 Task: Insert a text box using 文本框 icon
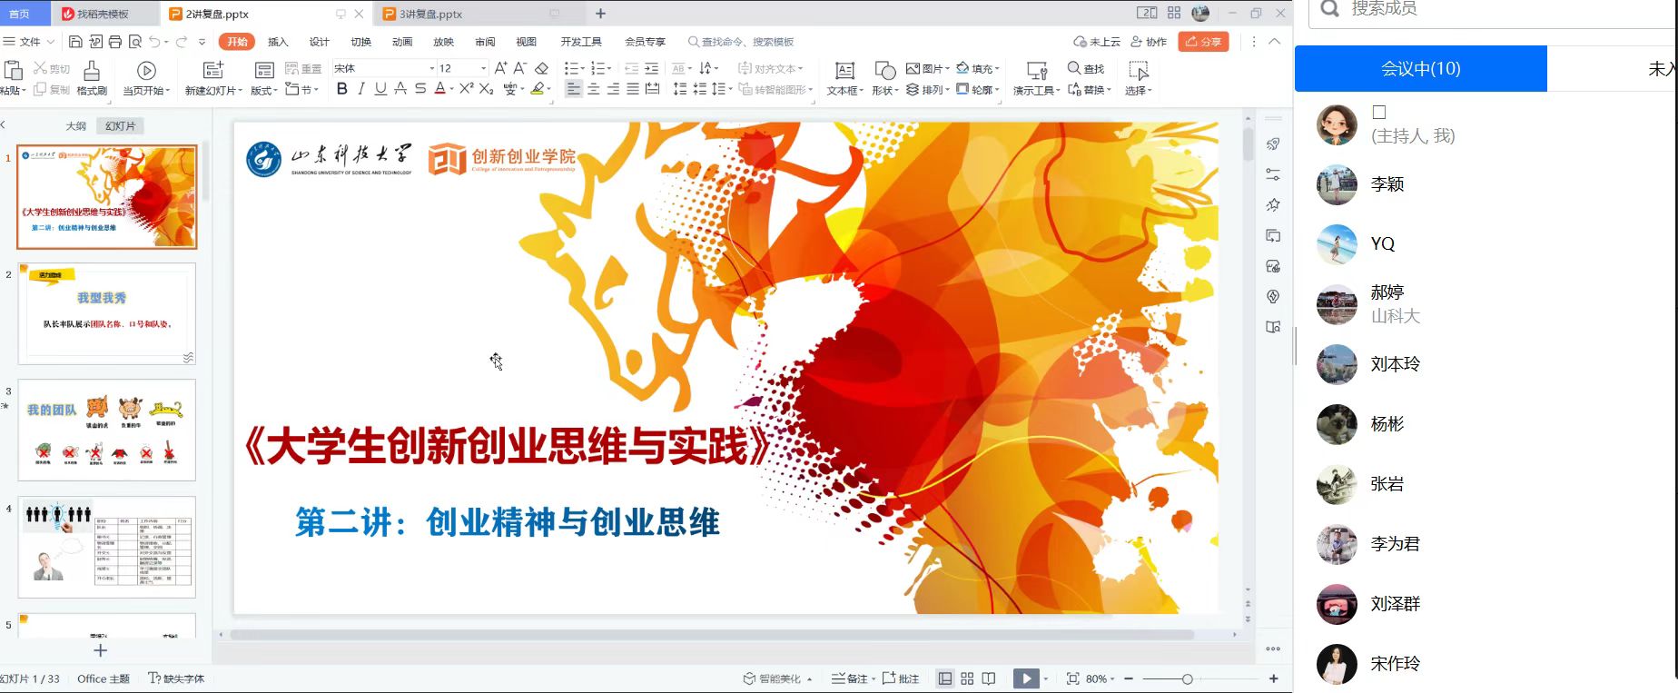[844, 71]
